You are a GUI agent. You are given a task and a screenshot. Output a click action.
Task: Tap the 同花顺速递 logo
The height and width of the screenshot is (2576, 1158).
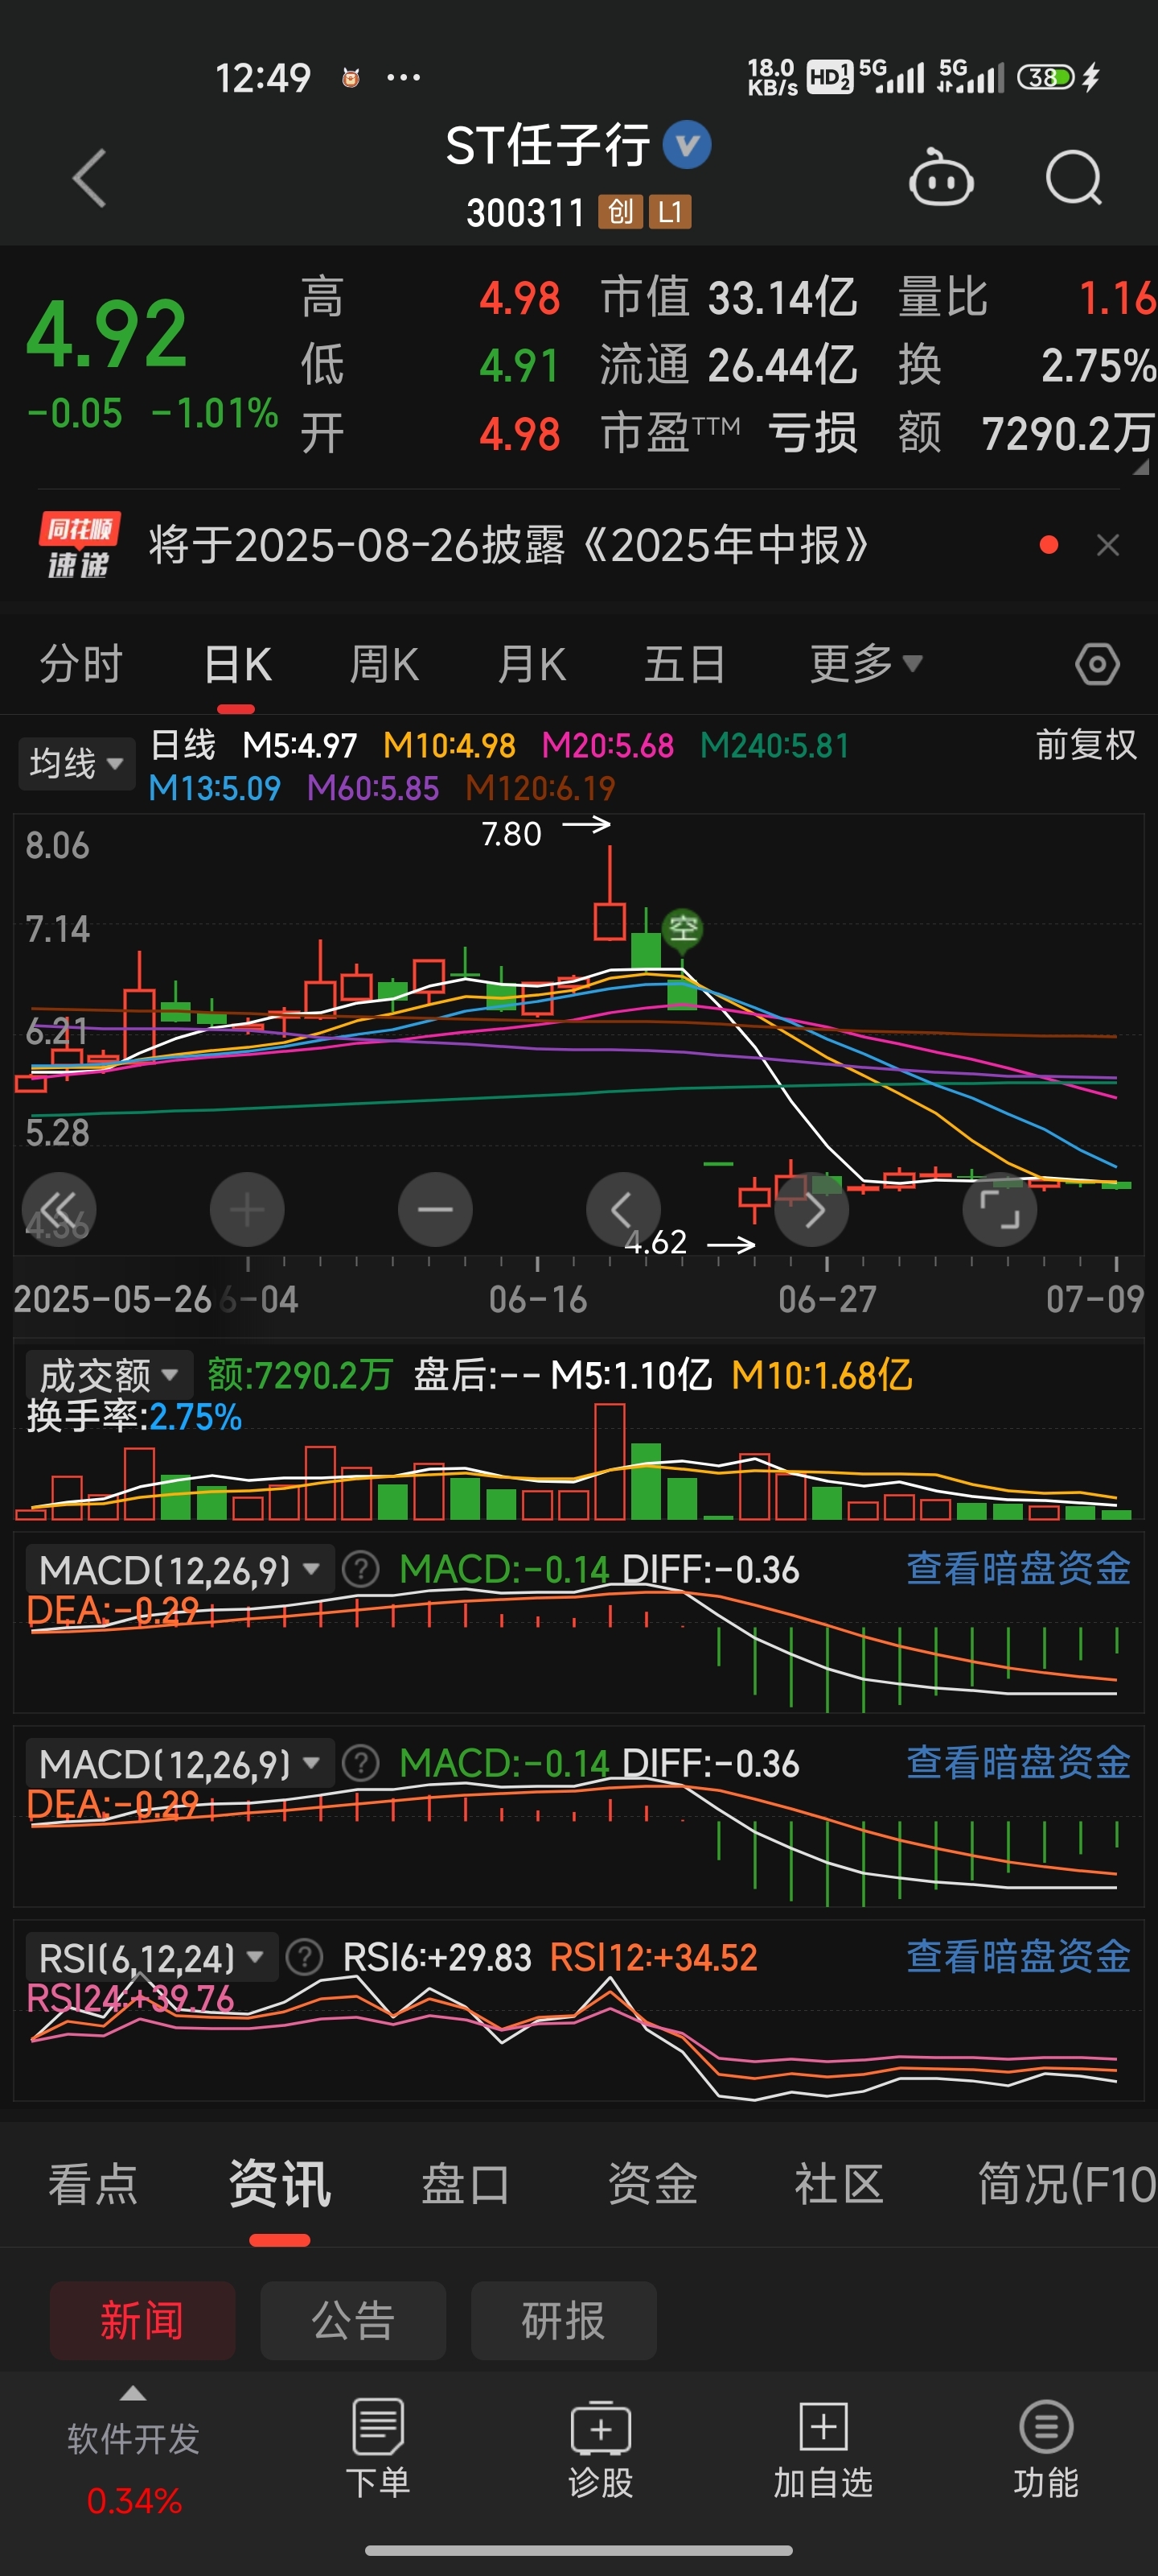tap(79, 546)
